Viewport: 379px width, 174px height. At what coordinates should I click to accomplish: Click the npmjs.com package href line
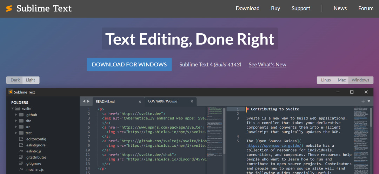(153, 127)
